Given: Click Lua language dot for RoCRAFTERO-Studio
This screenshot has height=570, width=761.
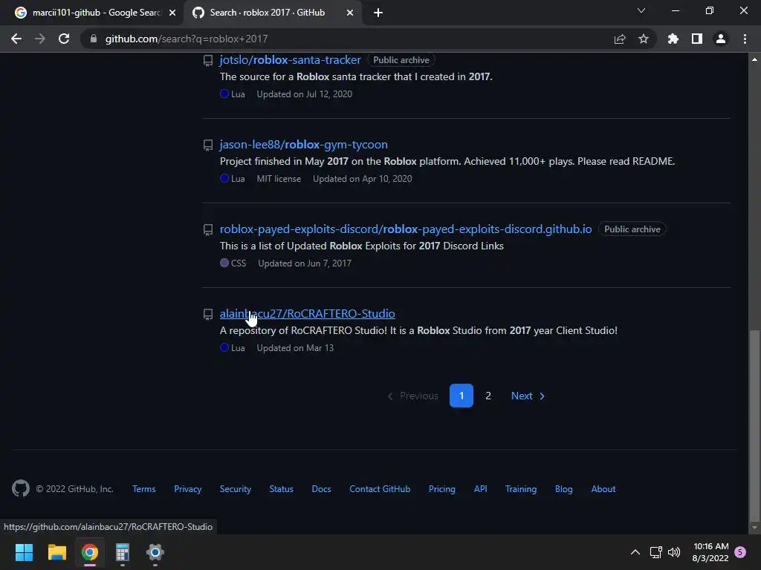Looking at the screenshot, I should point(224,347).
